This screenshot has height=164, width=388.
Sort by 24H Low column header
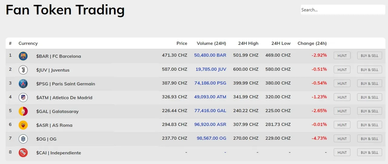pos(281,43)
